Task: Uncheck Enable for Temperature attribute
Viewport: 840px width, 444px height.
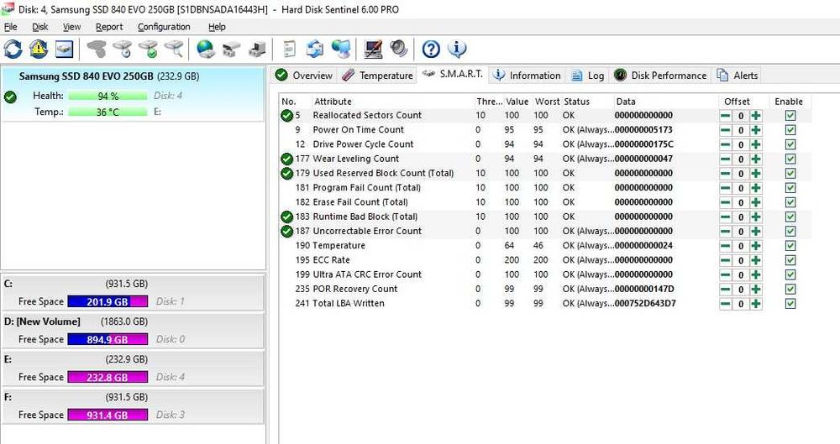Action: (790, 246)
